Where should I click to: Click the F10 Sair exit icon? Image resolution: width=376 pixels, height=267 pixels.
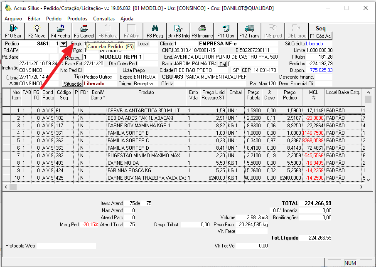12,31
